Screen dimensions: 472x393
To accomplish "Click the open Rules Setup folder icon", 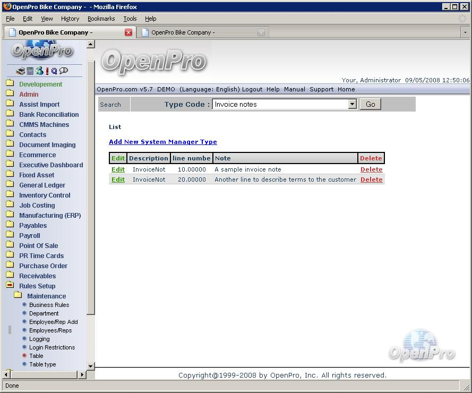I will click(10, 286).
